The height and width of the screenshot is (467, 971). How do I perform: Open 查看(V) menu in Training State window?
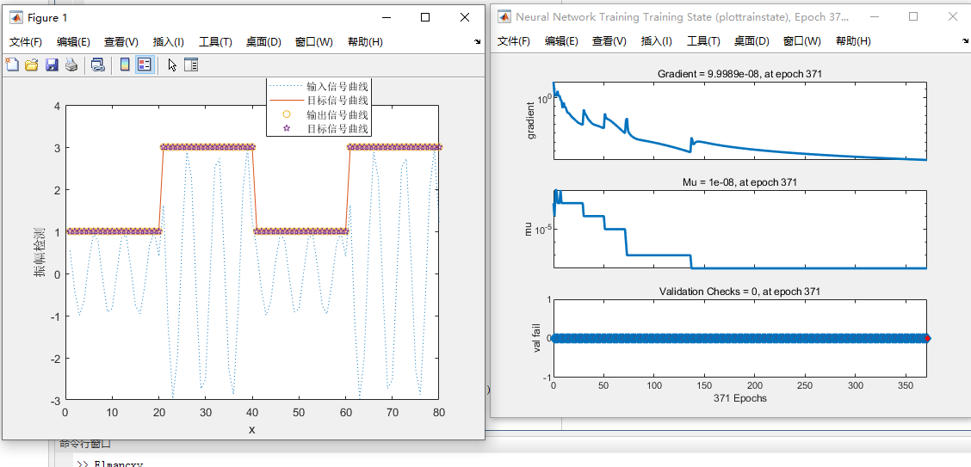(x=609, y=40)
